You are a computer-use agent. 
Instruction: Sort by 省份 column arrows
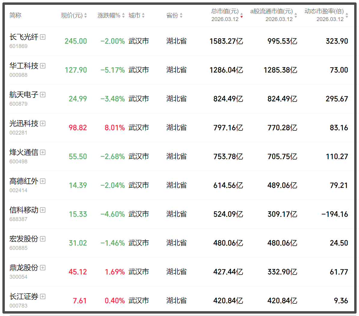click(181, 15)
